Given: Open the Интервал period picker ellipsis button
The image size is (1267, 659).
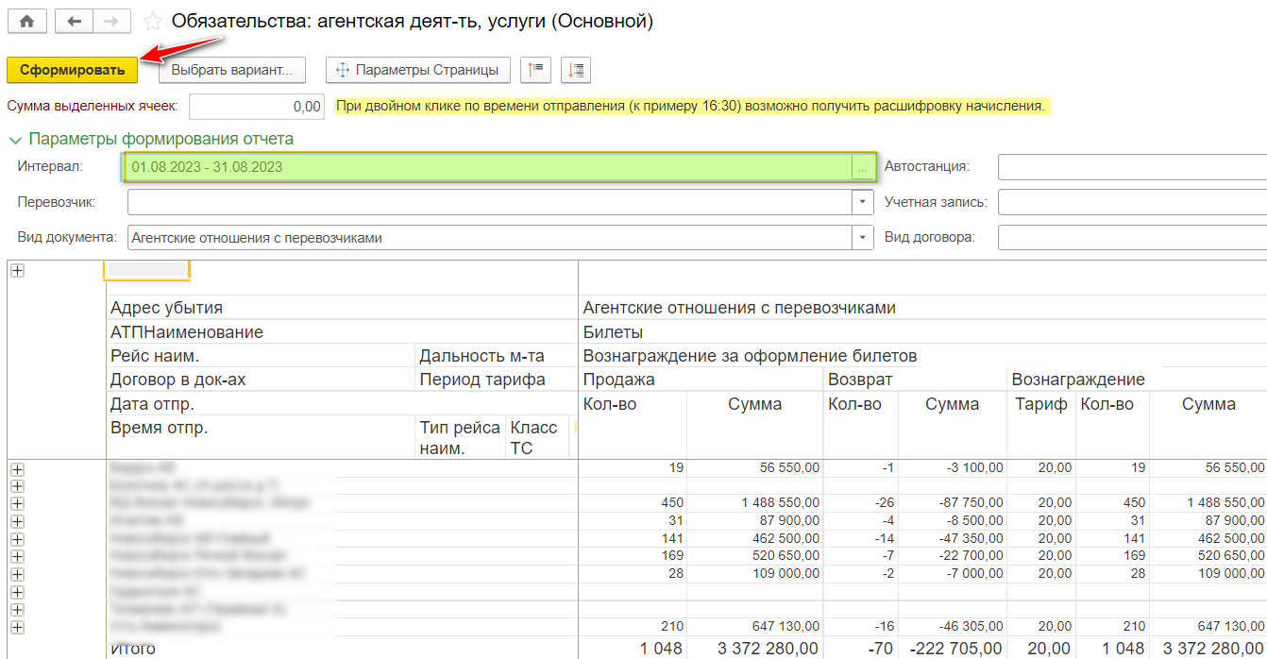Looking at the screenshot, I should (862, 167).
